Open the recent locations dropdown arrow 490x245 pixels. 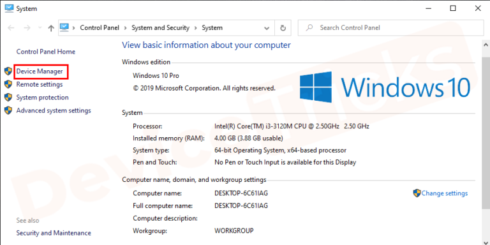(40, 28)
